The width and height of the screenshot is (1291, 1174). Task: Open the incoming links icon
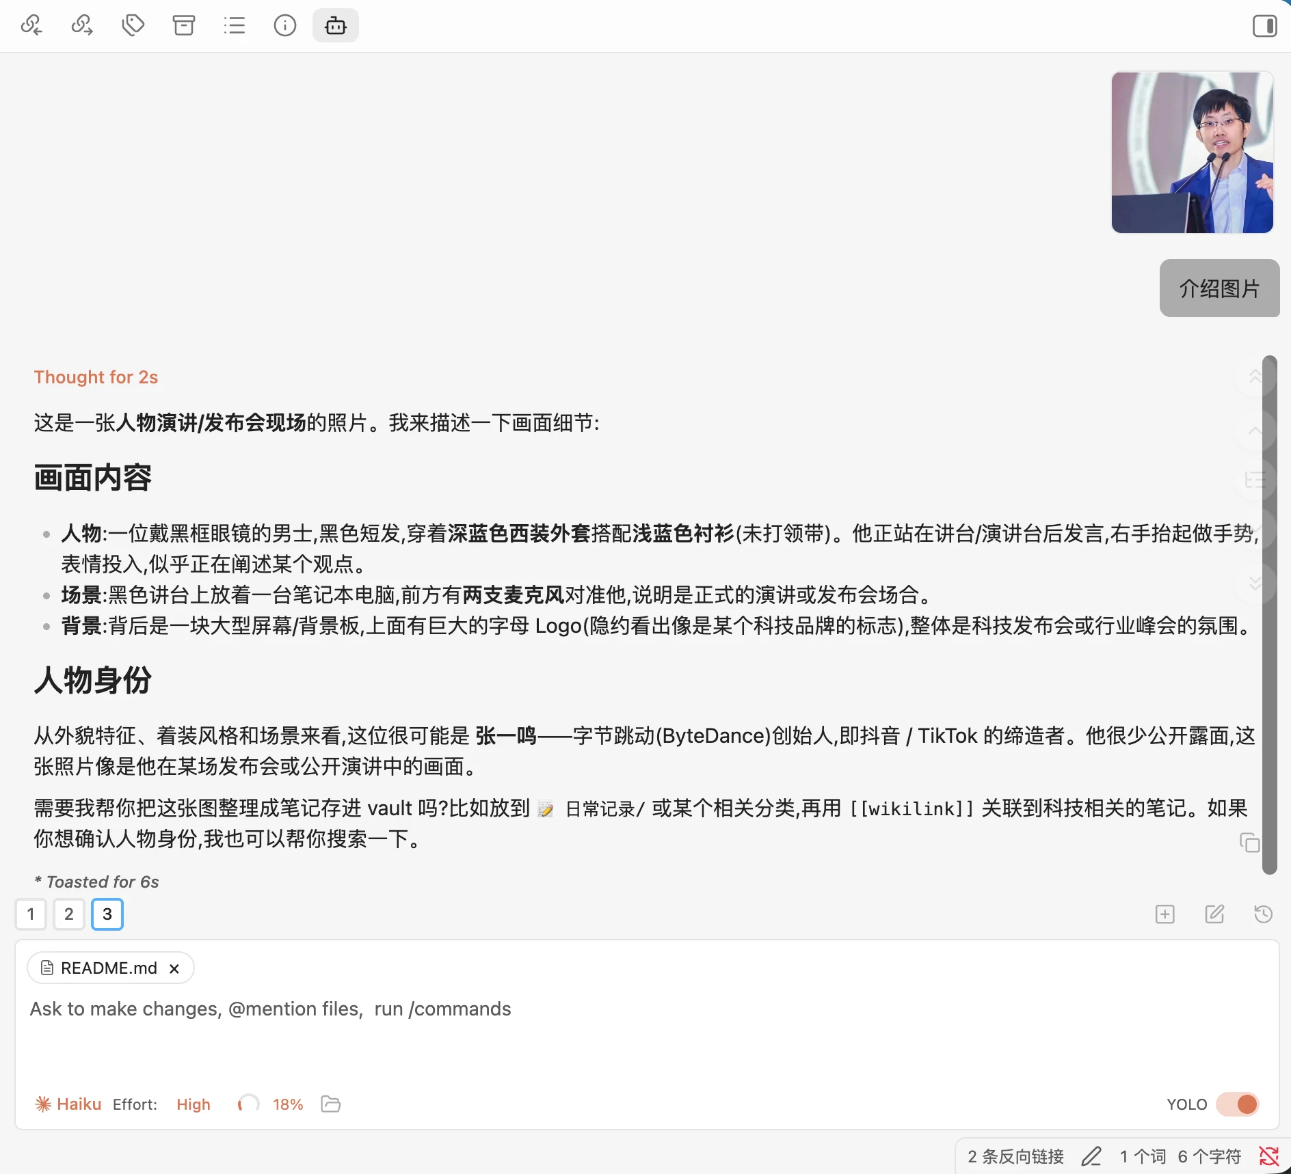coord(31,26)
